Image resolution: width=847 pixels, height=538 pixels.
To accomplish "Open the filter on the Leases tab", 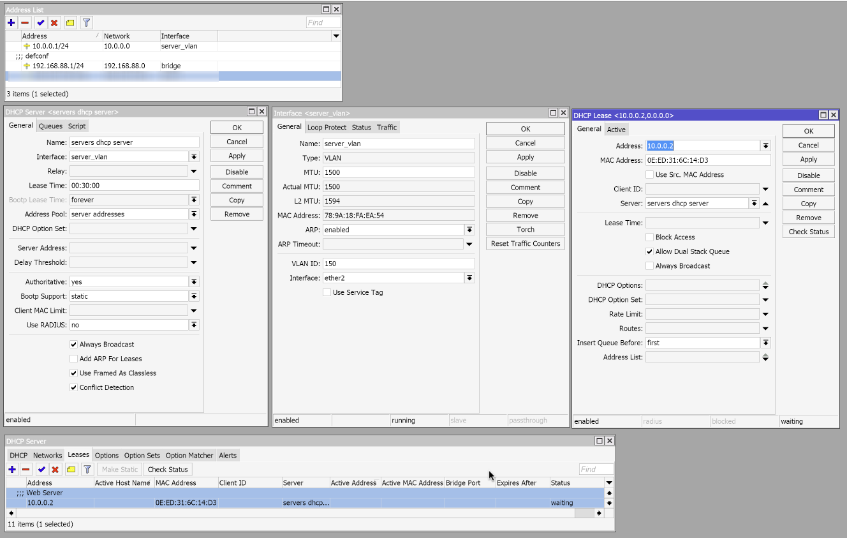I will pos(87,469).
